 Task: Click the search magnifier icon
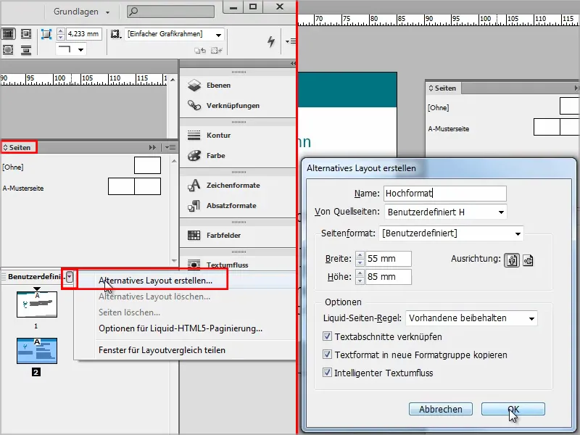(133, 12)
